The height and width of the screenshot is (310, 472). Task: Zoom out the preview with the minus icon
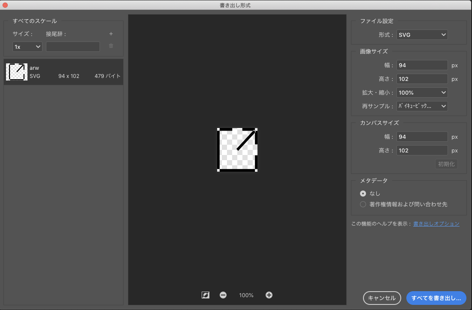[223, 295]
